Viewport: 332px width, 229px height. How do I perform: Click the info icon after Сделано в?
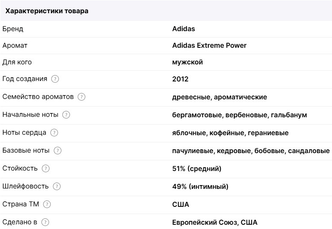45,222
